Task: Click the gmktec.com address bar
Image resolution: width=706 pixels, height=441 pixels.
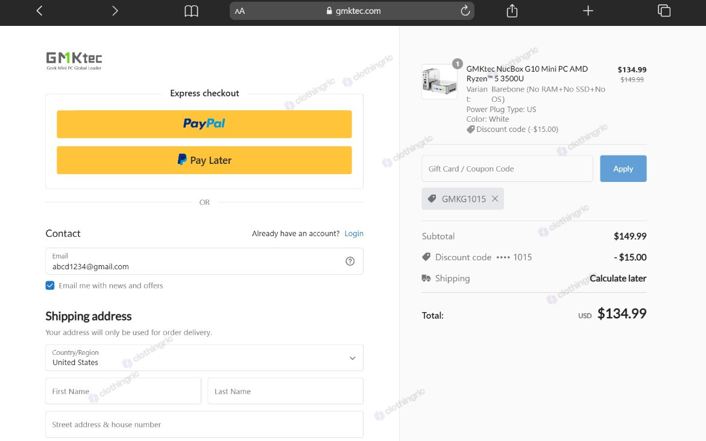Action: point(351,11)
